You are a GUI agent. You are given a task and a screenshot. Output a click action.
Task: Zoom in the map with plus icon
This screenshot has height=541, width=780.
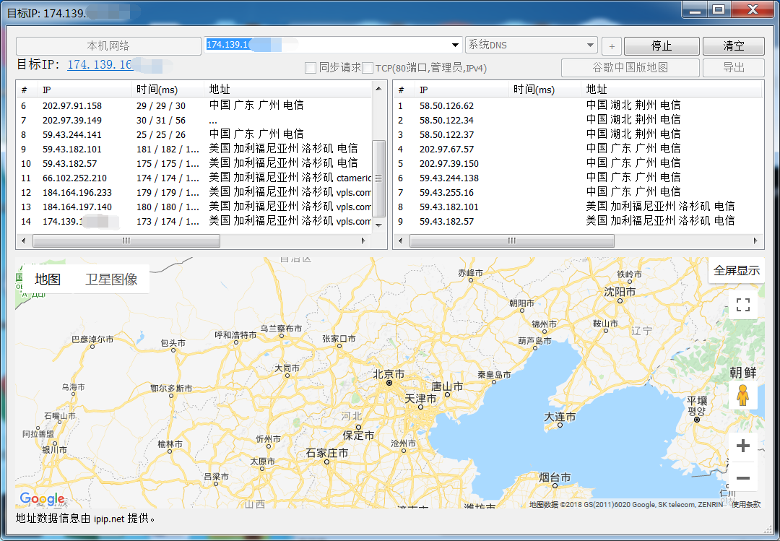pyautogui.click(x=742, y=446)
